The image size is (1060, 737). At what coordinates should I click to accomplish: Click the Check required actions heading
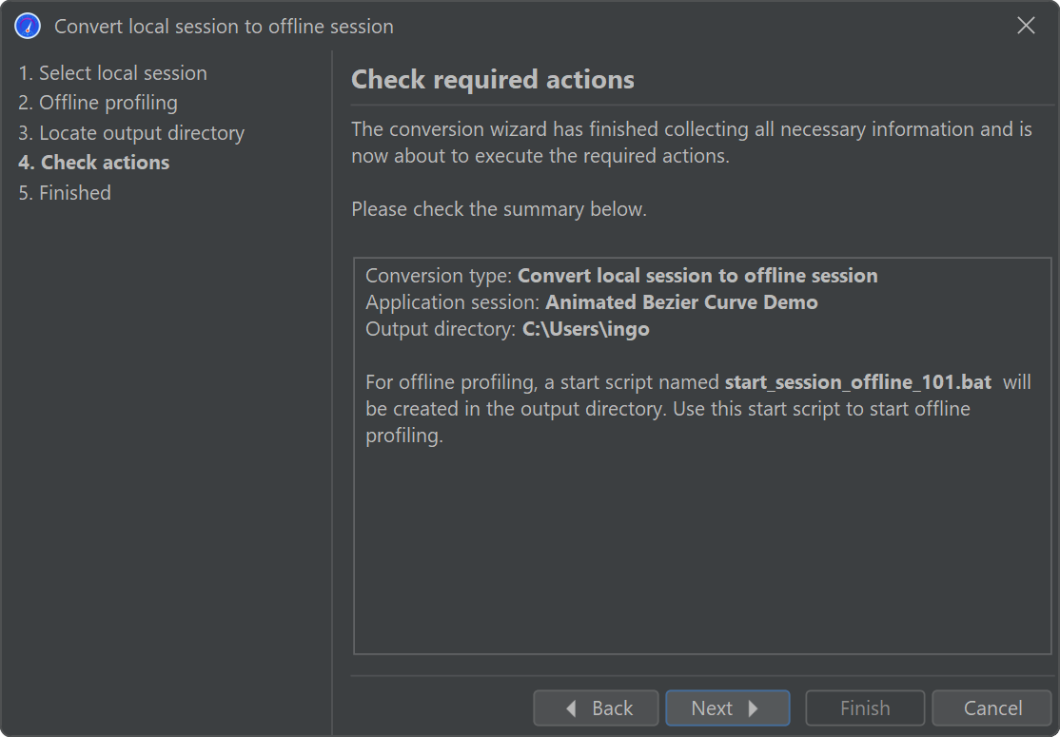(493, 80)
